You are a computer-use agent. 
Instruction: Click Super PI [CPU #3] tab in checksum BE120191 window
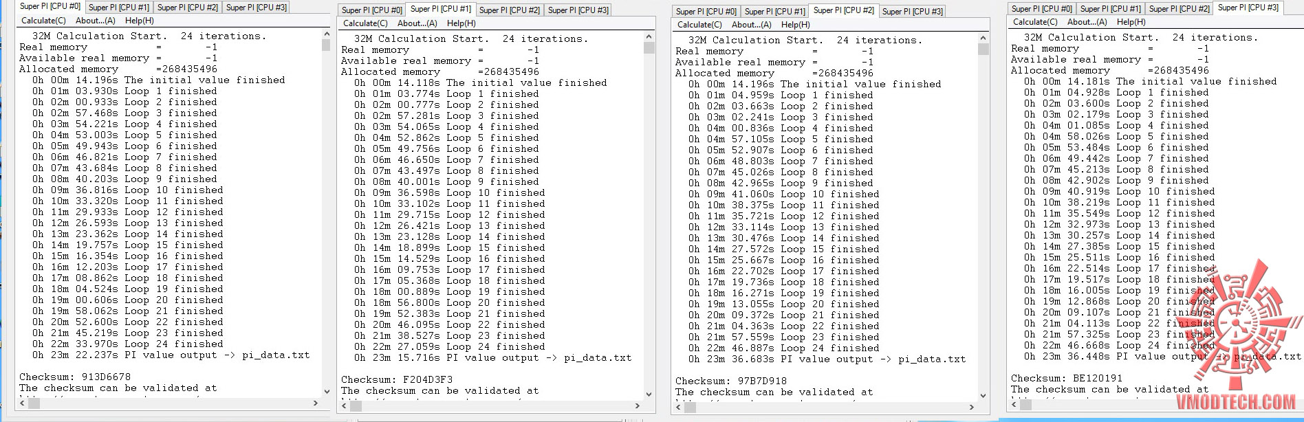pos(1248,8)
